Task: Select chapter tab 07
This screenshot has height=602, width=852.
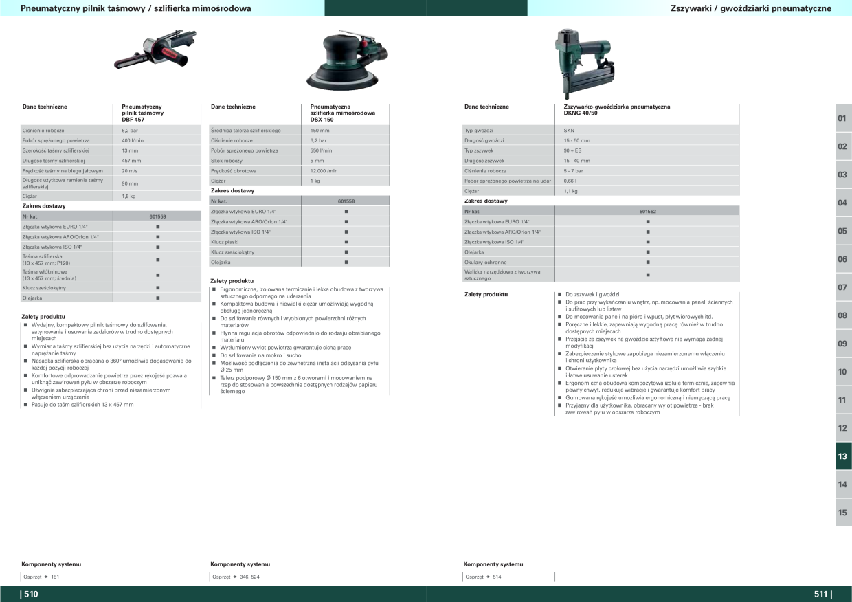Action: point(844,287)
